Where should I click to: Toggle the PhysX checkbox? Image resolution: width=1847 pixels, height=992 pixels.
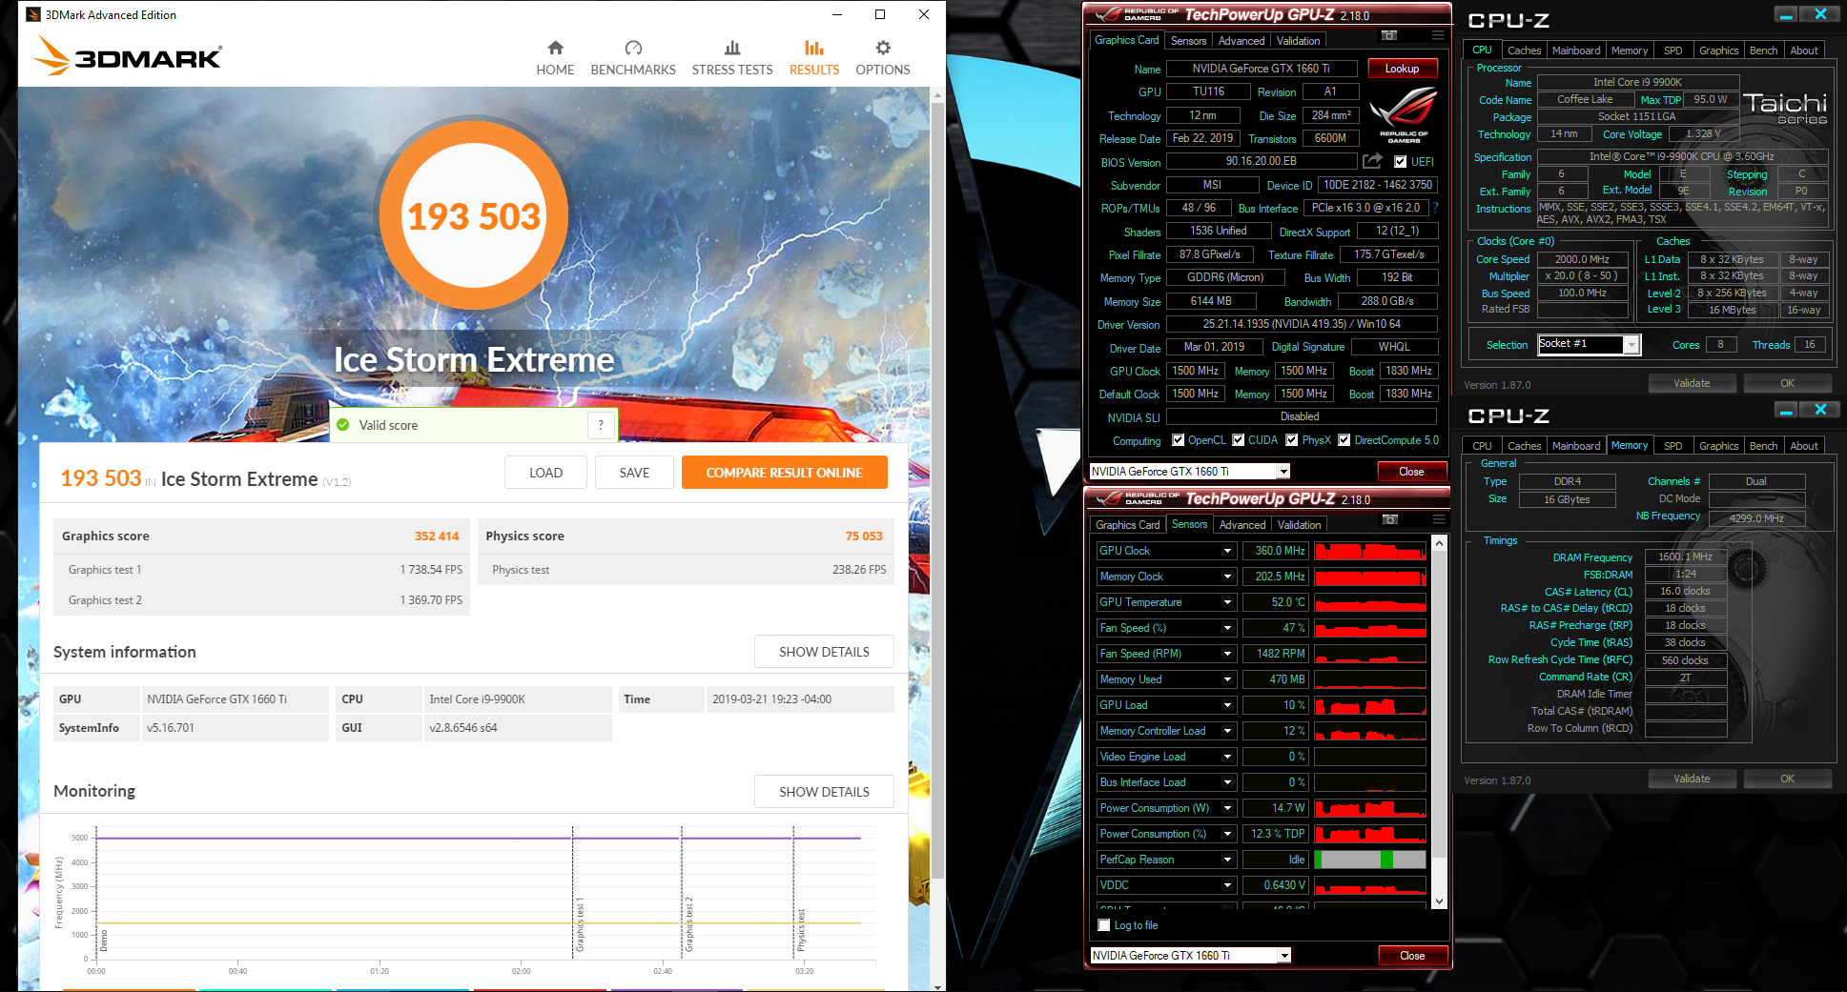(x=1291, y=440)
